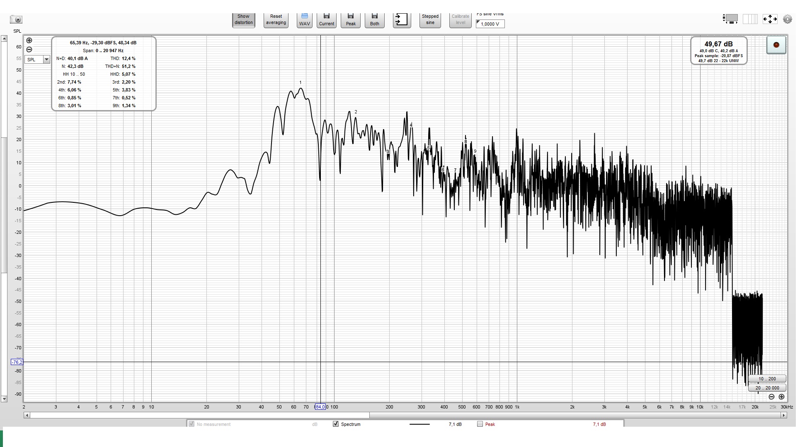Image resolution: width=800 pixels, height=447 pixels.
Task: Toggle the Show distortion button
Action: point(243,19)
